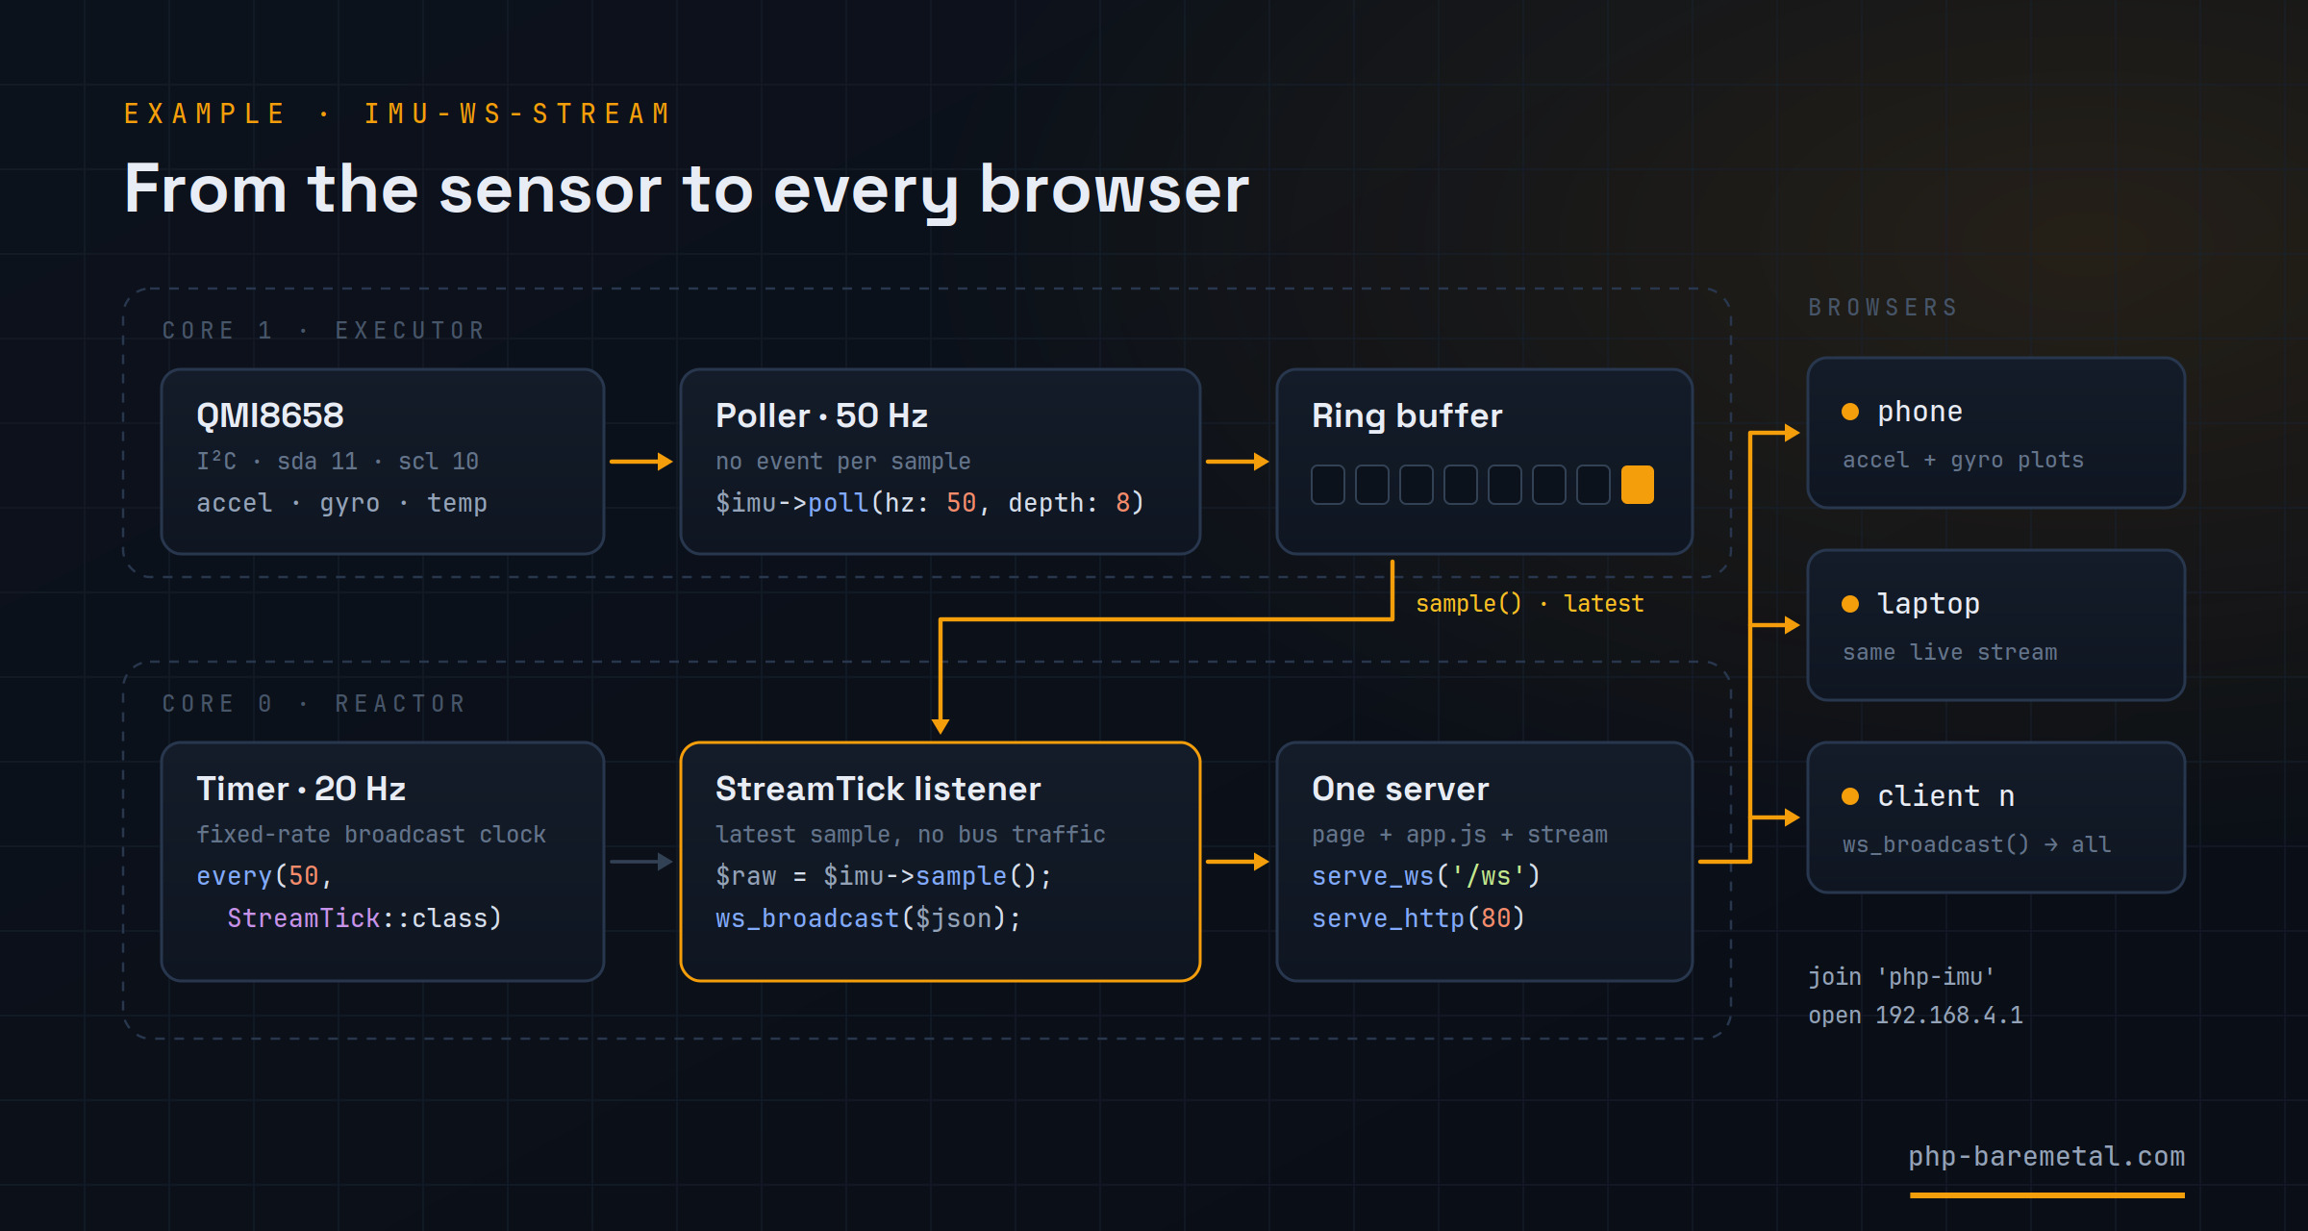Click the CORE 0 · REACTOR heading
This screenshot has height=1231, width=2308.
point(314,704)
